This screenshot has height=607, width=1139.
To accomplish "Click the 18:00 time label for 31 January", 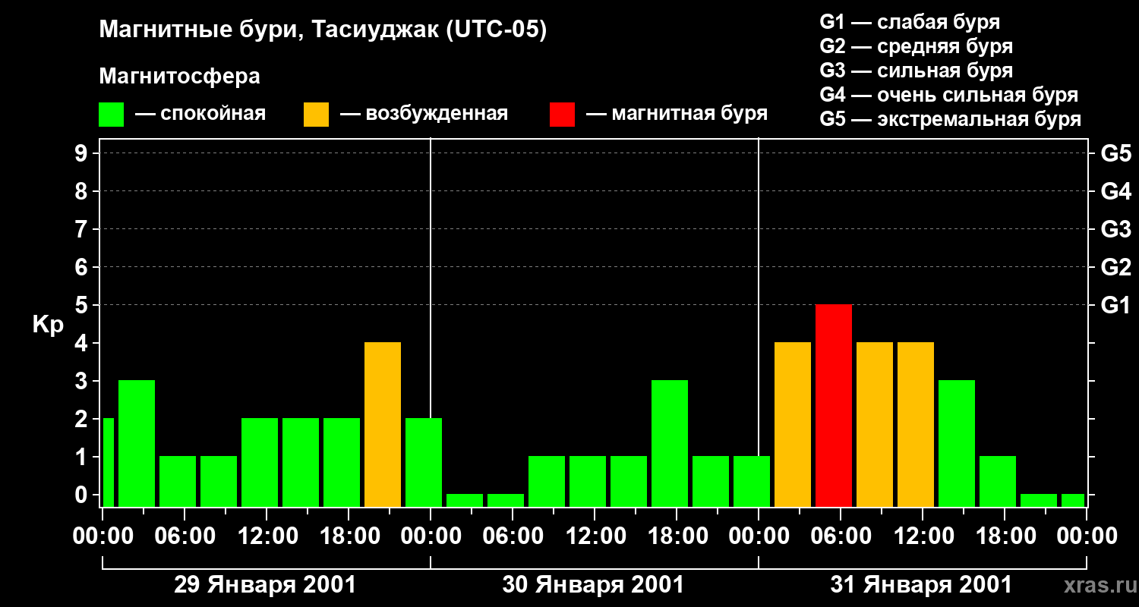I will tap(1005, 536).
